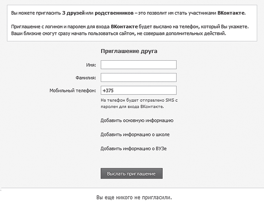Expand Добавить основную информацию section
This screenshot has width=264, height=203.
tap(137, 121)
